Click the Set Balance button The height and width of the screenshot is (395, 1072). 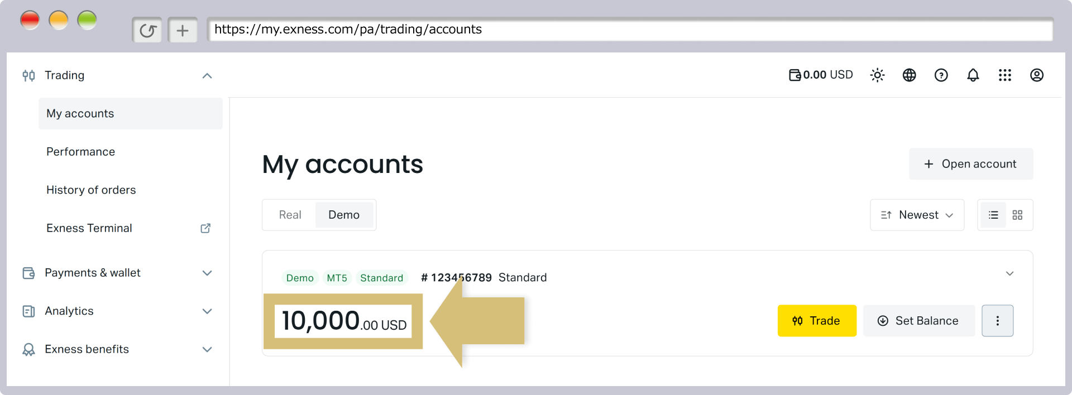[918, 321]
